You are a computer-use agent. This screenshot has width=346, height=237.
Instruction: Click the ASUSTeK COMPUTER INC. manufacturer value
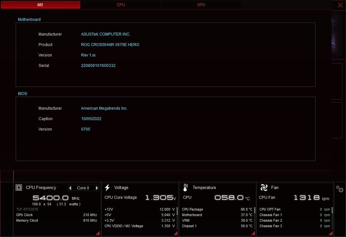pyautogui.click(x=106, y=34)
